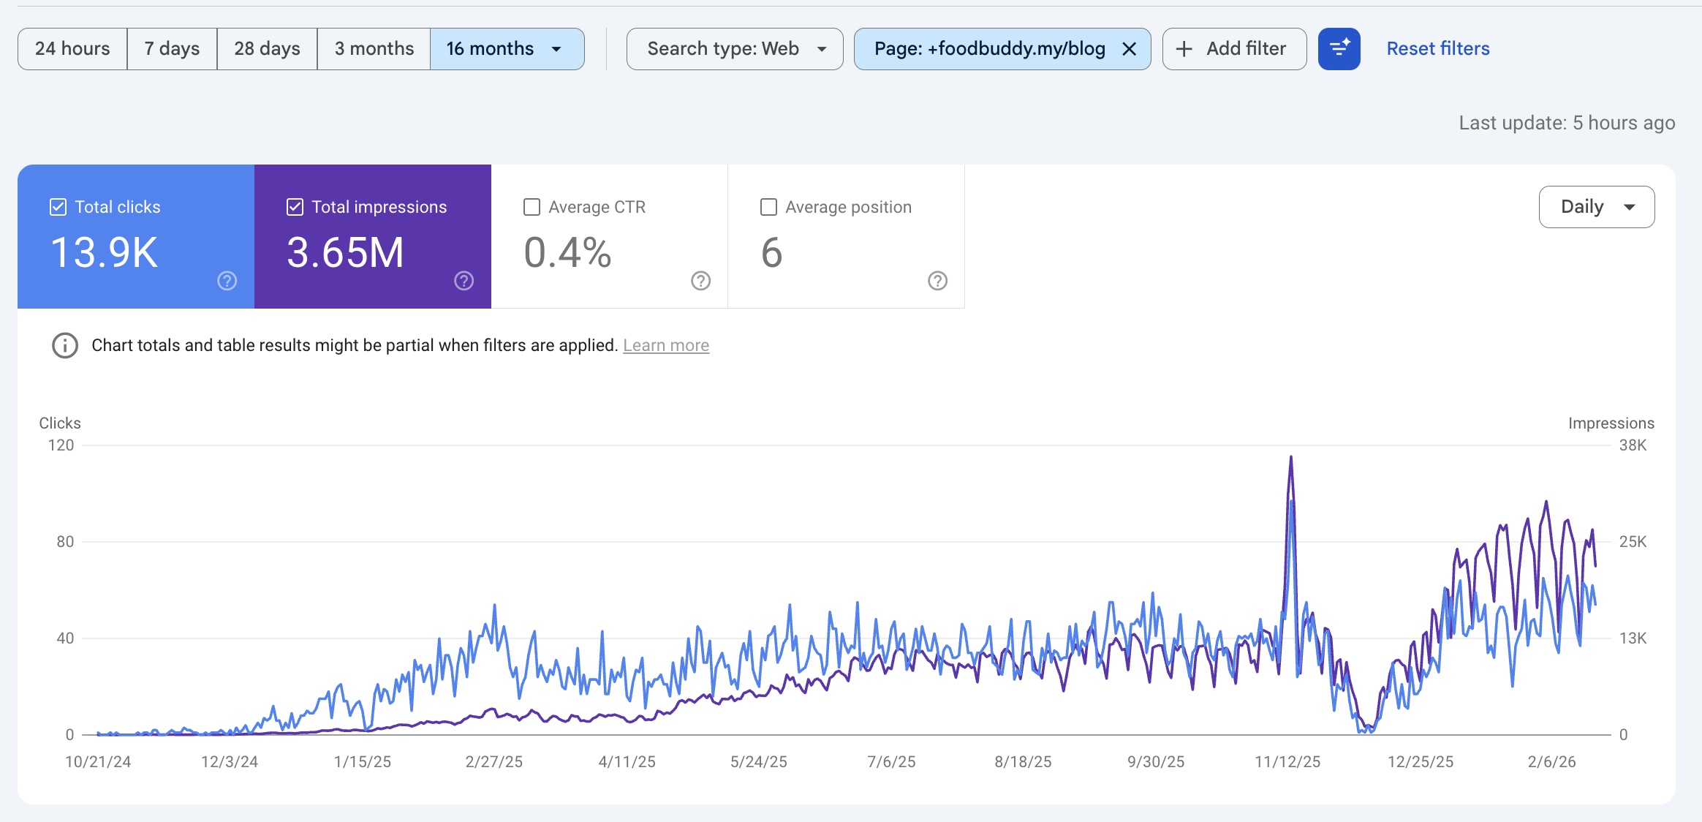The width and height of the screenshot is (1702, 822).
Task: Click the tall impressions spike peak in chart
Action: (1290, 458)
